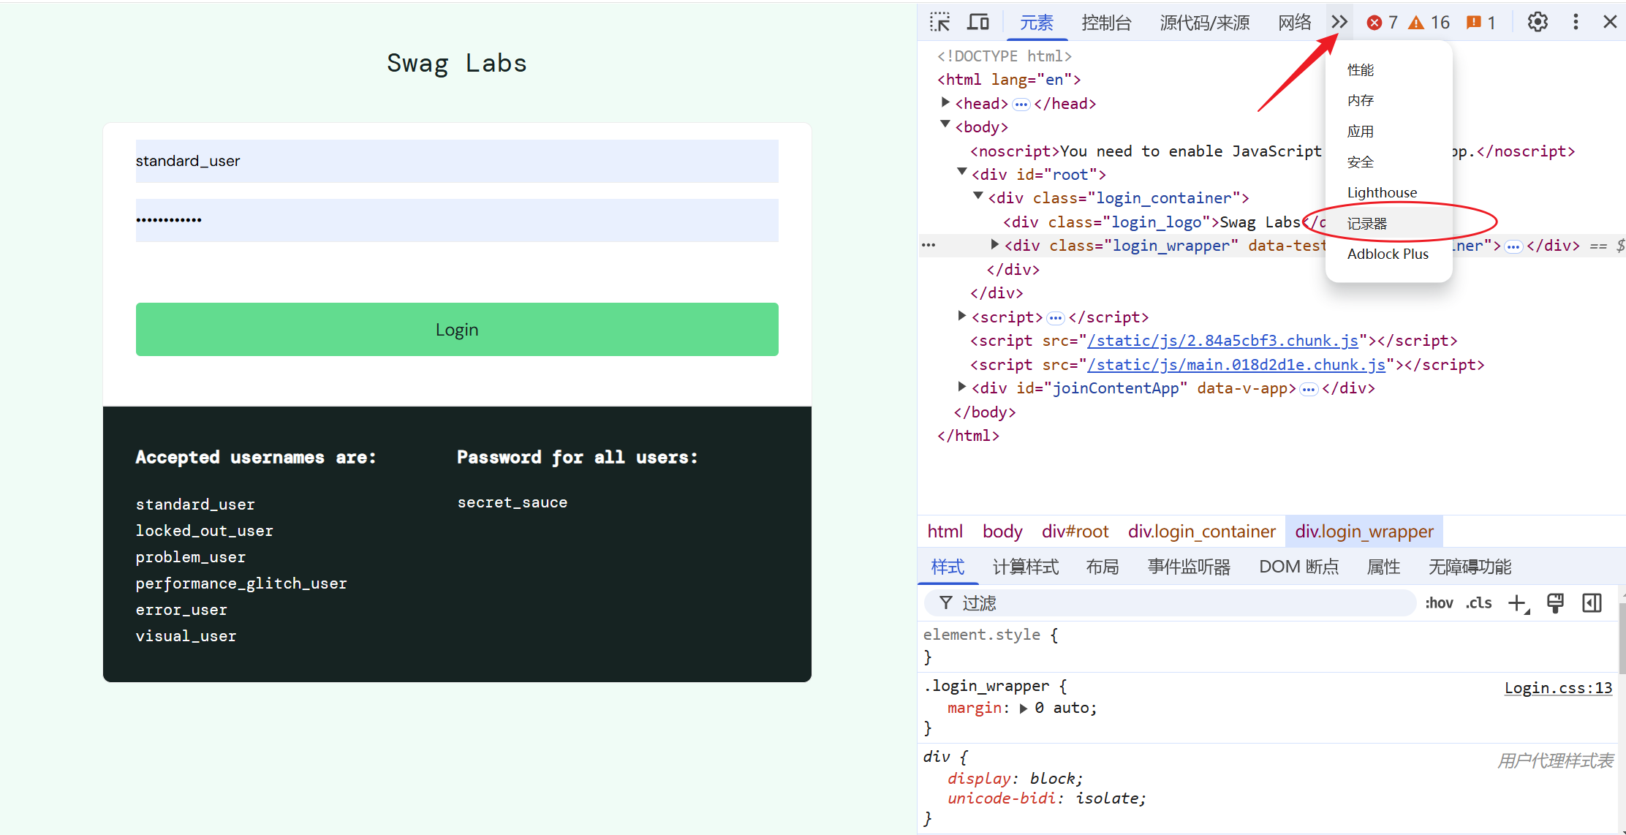Add a new style rule plus icon
The image size is (1626, 835).
[x=1519, y=603]
